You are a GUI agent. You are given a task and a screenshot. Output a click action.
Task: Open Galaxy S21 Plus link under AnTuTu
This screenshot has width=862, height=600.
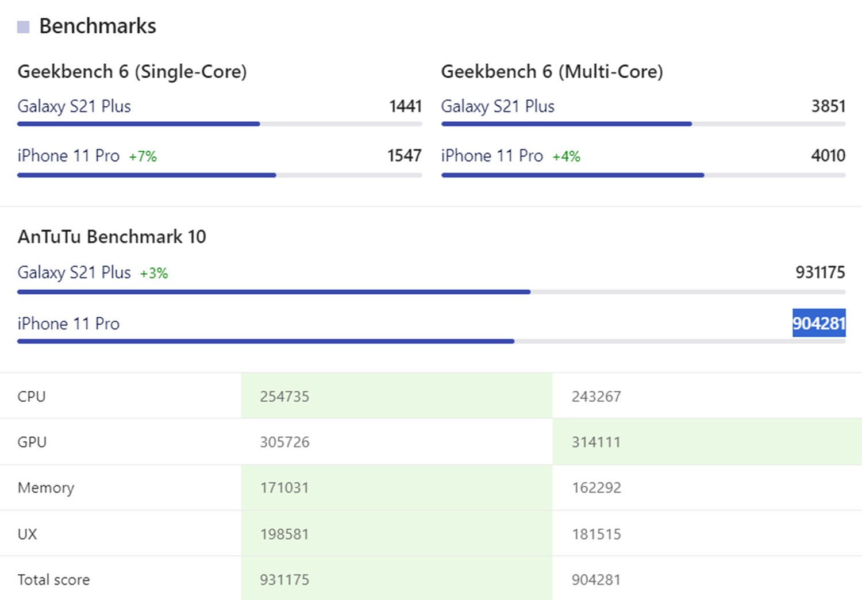click(x=74, y=272)
